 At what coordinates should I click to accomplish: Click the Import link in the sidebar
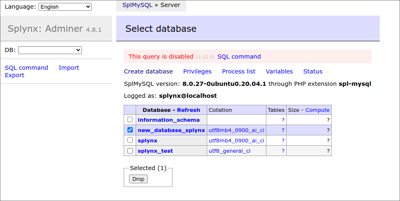(x=69, y=68)
